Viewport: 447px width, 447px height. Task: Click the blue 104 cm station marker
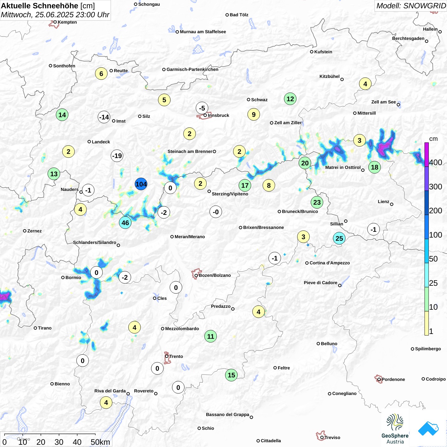coord(141,184)
